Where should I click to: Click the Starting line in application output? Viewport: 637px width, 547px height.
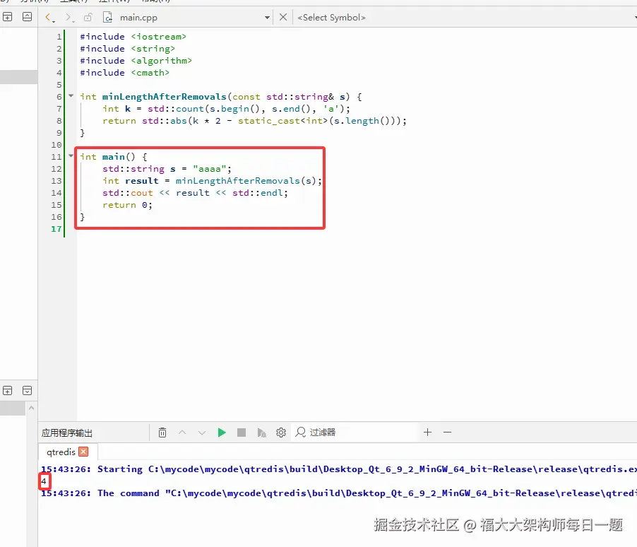coord(339,469)
